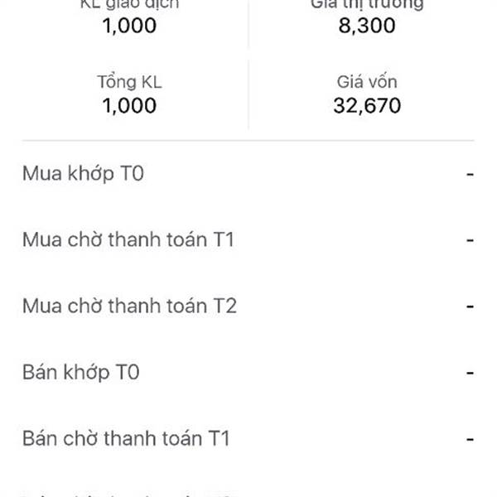Viewport: 497px width, 497px height.
Task: Click the dash value for Mua khớp T0
Action: 470,174
